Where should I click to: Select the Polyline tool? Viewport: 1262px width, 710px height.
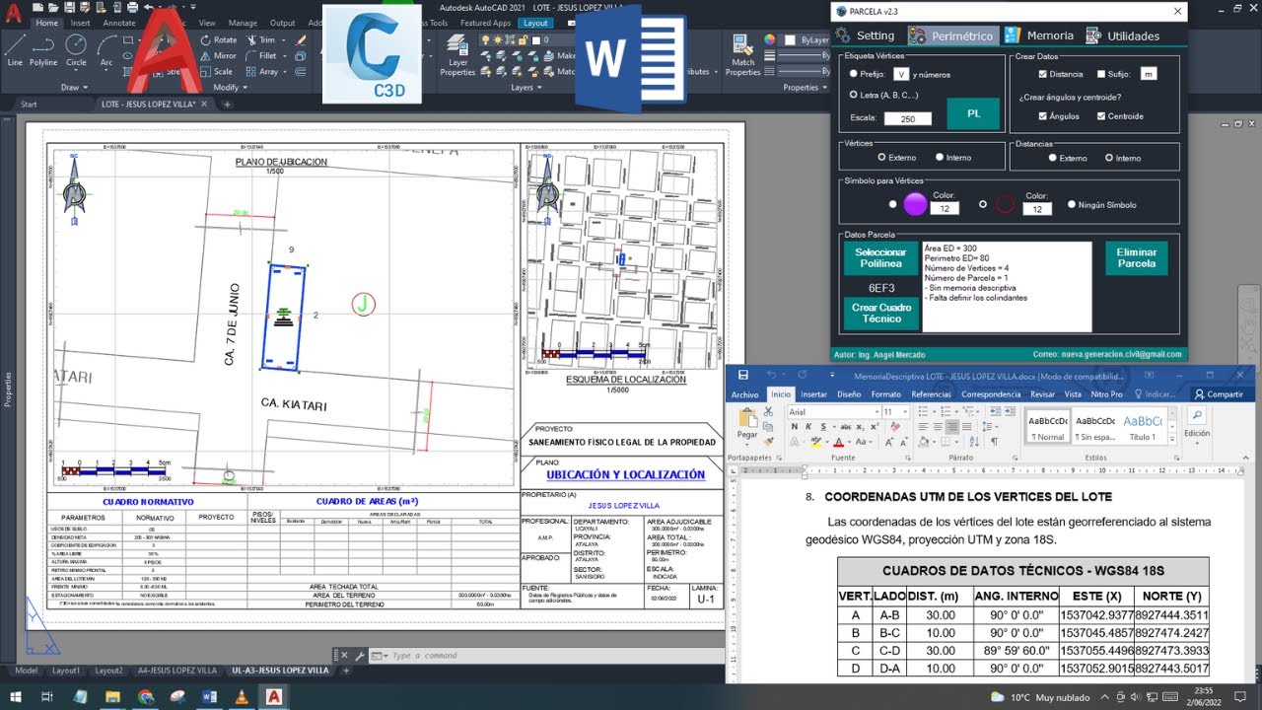coord(43,48)
